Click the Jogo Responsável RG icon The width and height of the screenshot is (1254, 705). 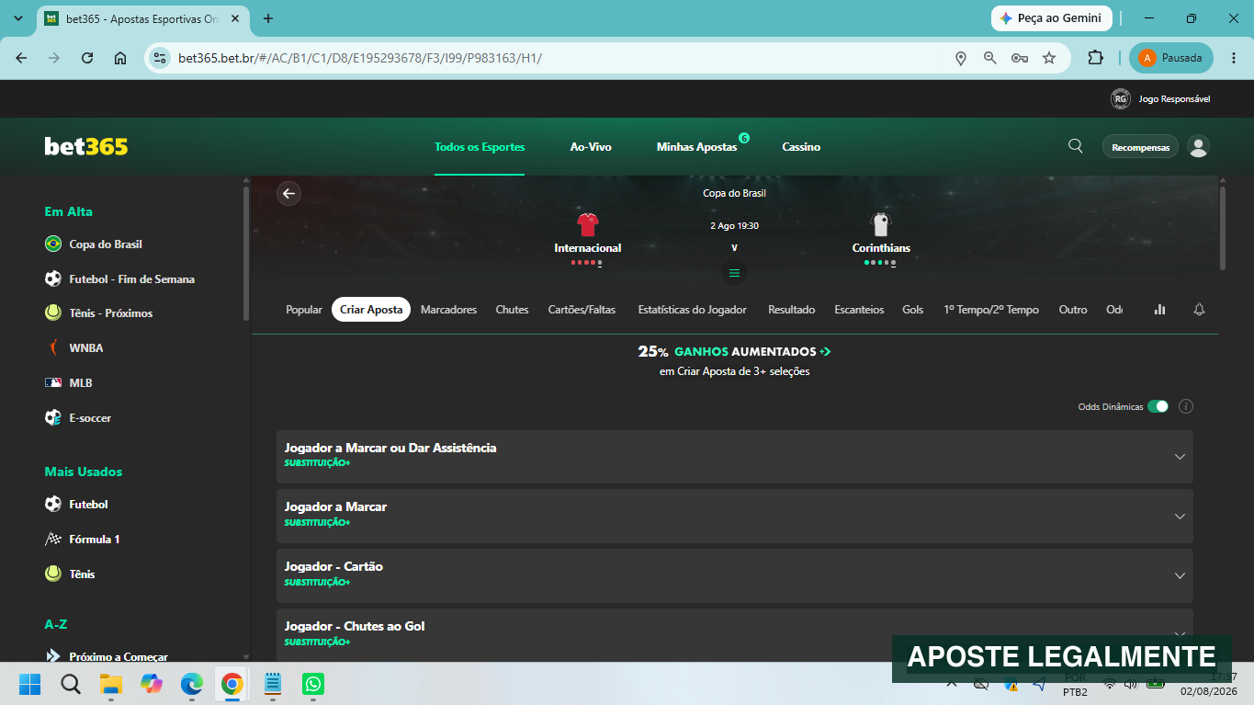coord(1120,98)
